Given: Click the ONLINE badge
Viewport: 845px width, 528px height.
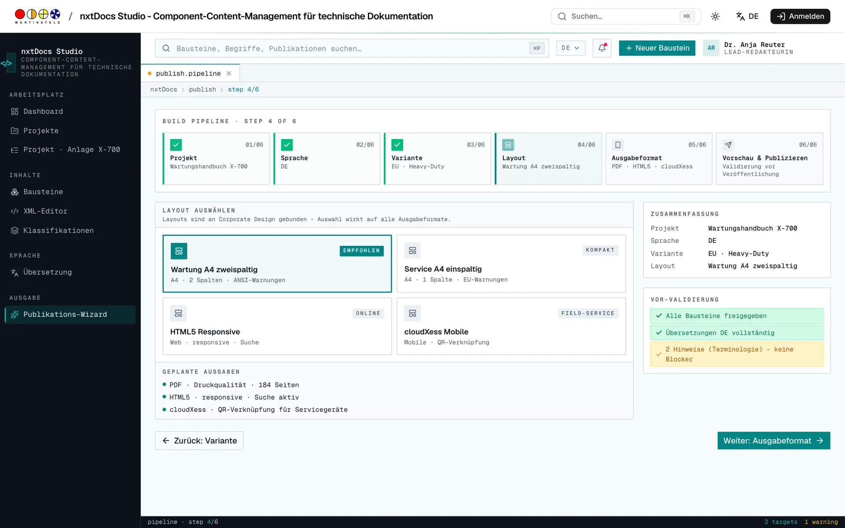Looking at the screenshot, I should [x=368, y=313].
